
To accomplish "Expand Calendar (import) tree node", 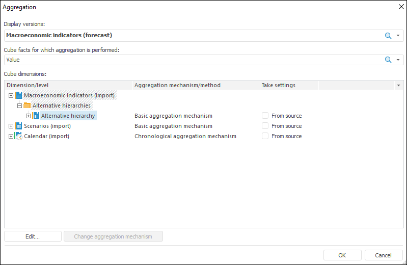I will (x=11, y=136).
